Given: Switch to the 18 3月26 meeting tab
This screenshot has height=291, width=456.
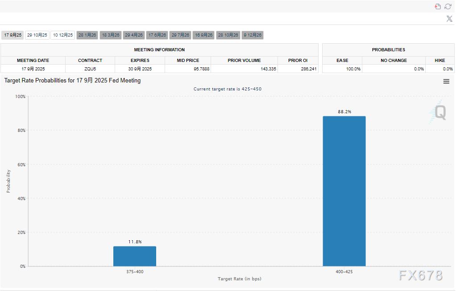Looking at the screenshot, I should tap(110, 35).
